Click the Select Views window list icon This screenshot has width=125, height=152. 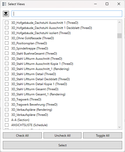(x=4, y=4)
